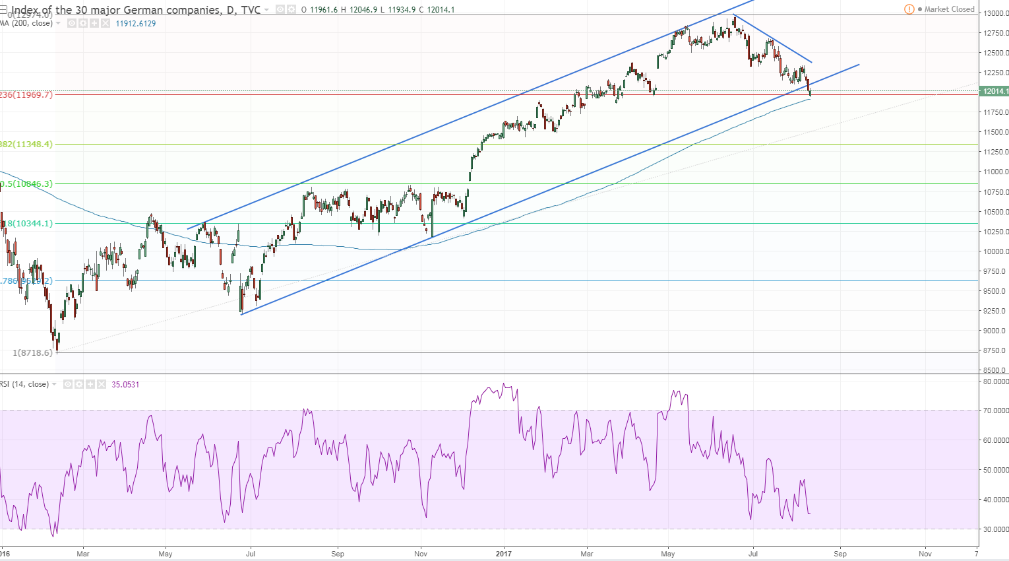1009x561 pixels.
Task: Toggle RSI (14, close) visibility eye
Action: 68,384
